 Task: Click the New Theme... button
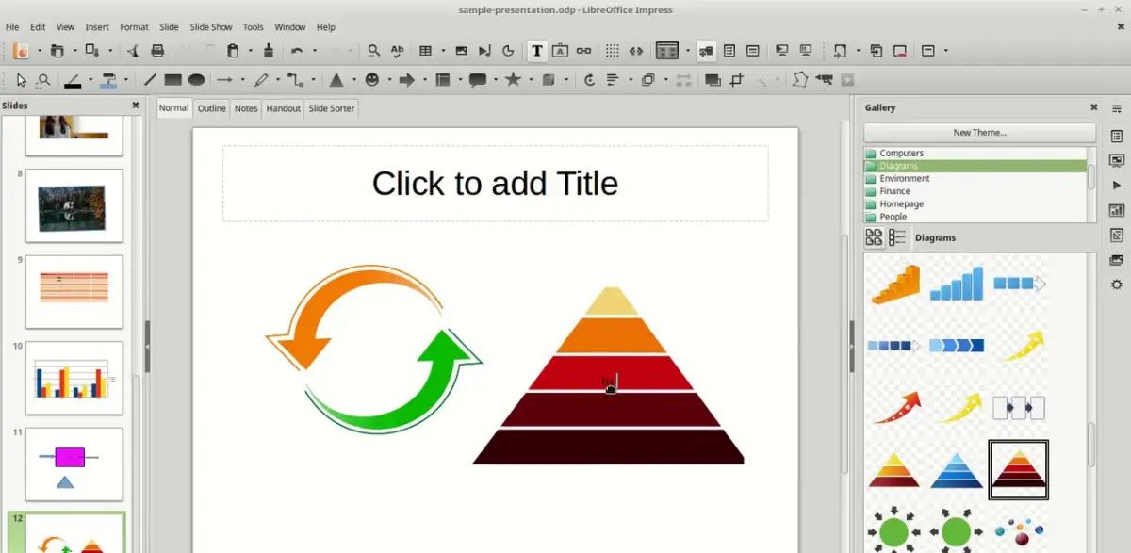pos(980,133)
